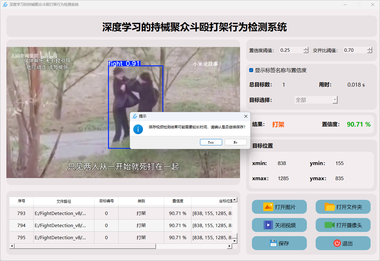Click the table's horizontal scrollbar
The width and height of the screenshot is (380, 261).
pos(85,246)
